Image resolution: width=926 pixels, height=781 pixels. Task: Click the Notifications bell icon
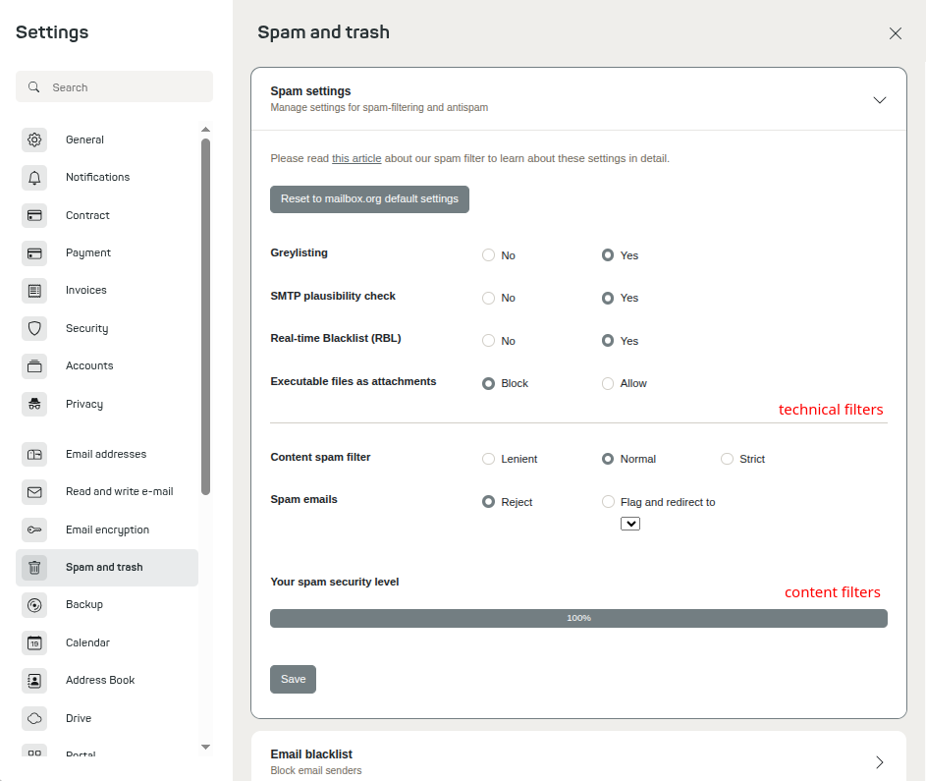pyautogui.click(x=34, y=177)
